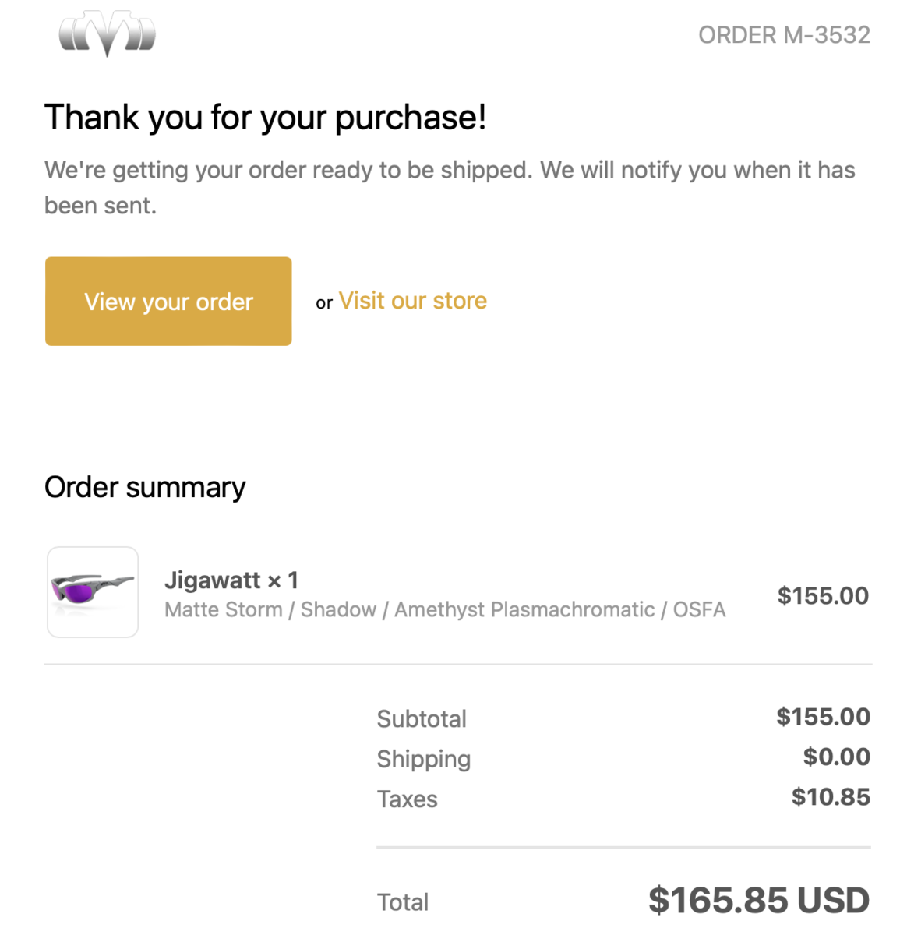This screenshot has width=900, height=935.
Task: Click the Order summary heading
Action: tap(145, 487)
